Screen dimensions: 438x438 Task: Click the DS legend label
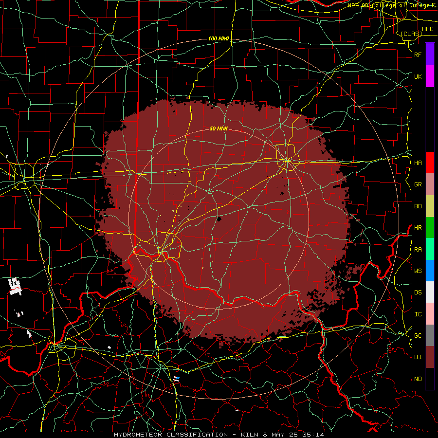[x=418, y=292]
